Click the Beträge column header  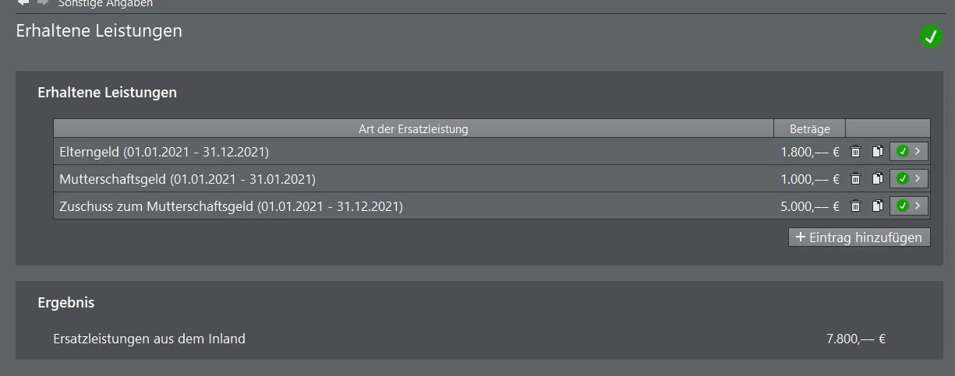[809, 128]
